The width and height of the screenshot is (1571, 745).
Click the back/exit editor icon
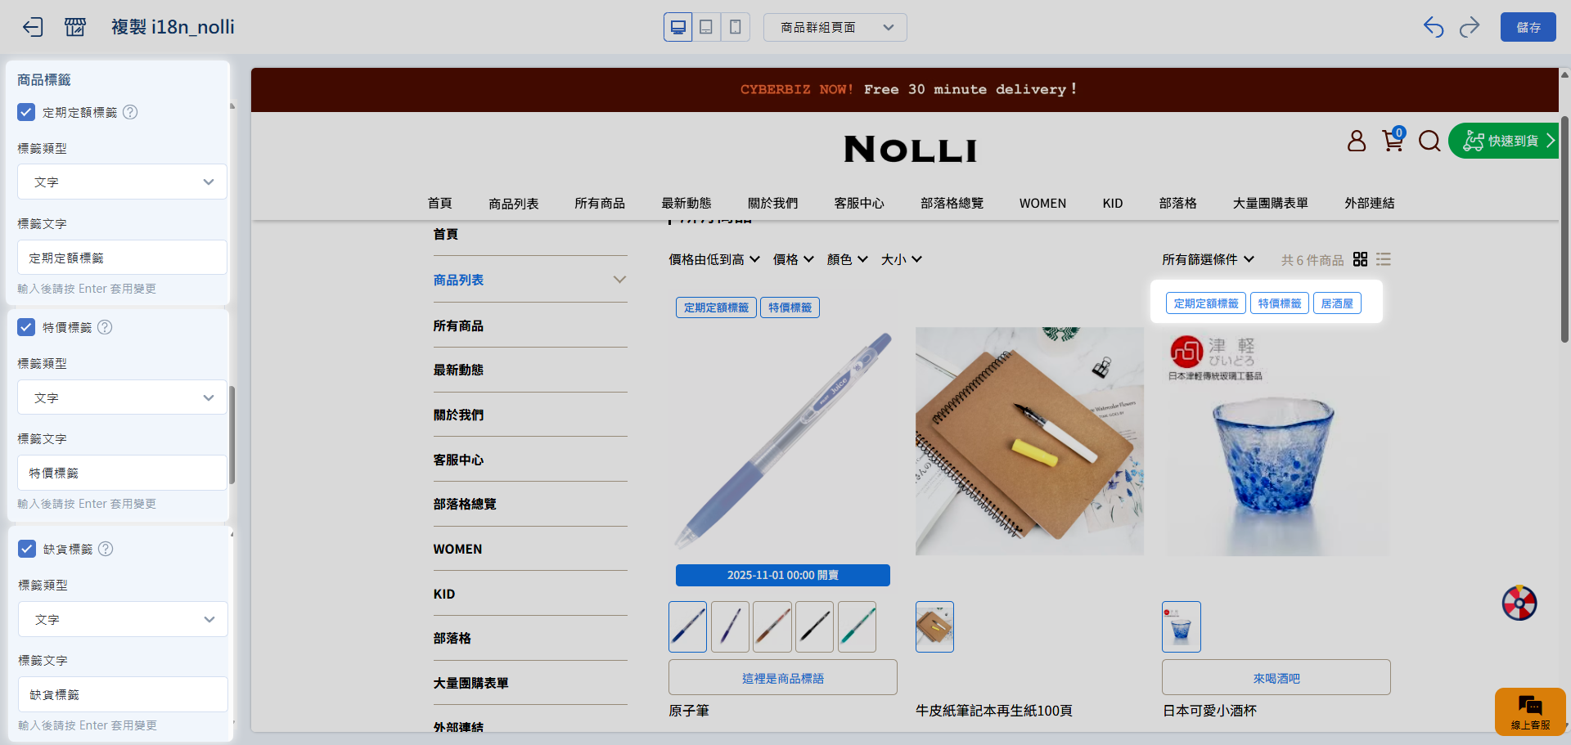click(32, 27)
